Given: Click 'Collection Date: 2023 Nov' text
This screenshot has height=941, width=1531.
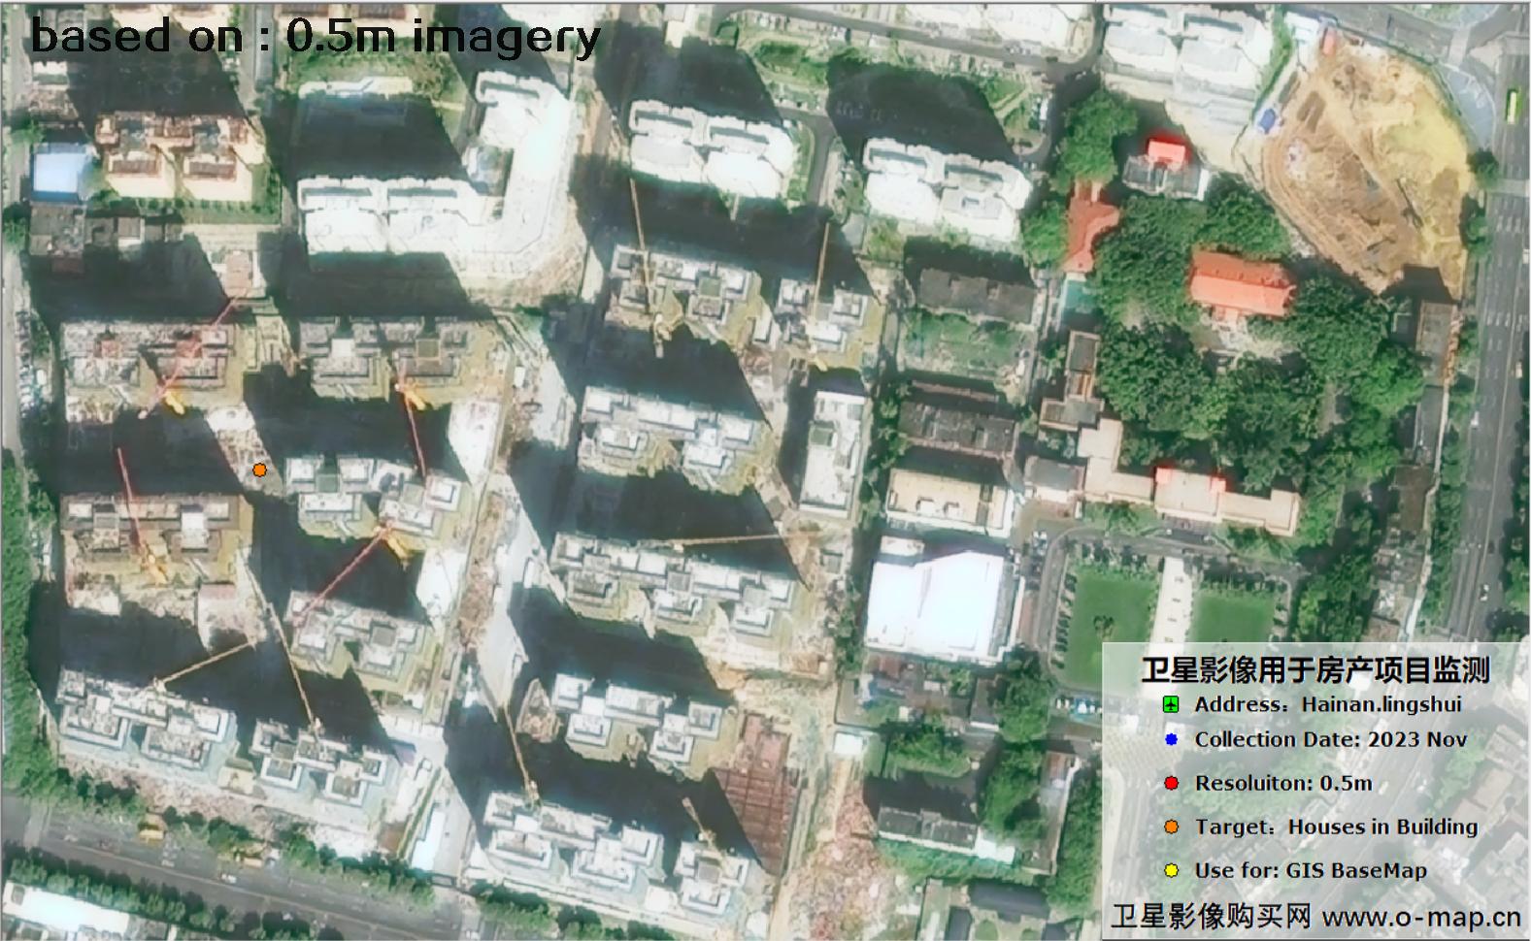Looking at the screenshot, I should [1330, 739].
